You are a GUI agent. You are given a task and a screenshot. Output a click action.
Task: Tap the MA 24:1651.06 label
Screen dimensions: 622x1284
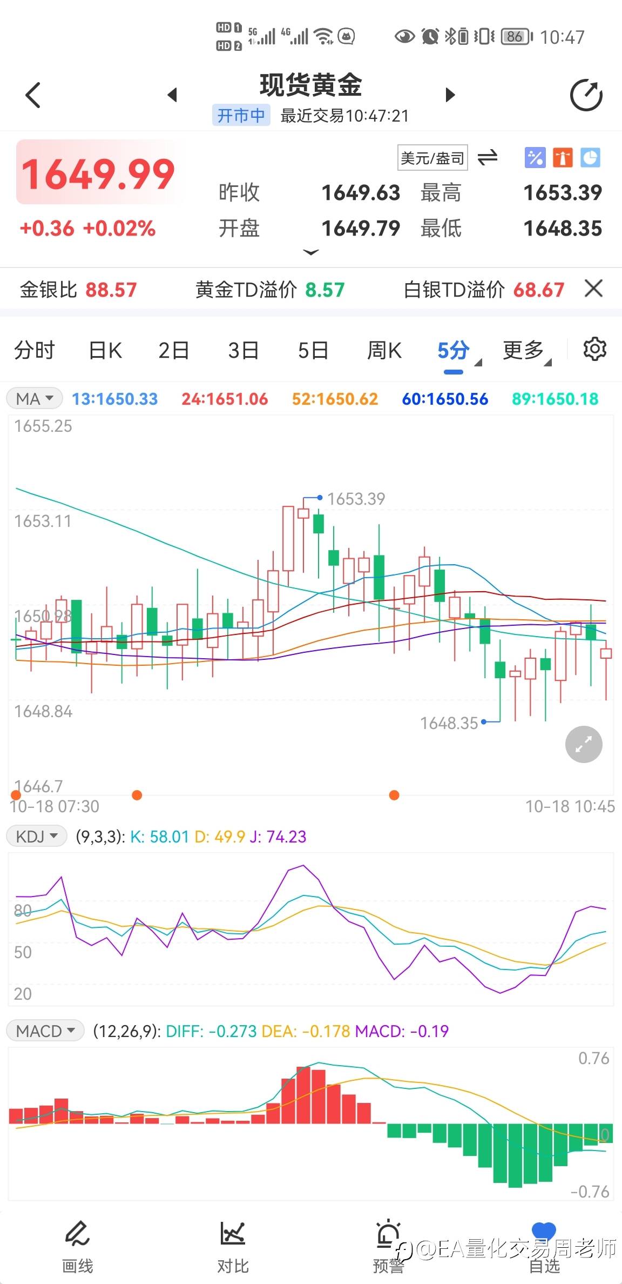point(225,399)
